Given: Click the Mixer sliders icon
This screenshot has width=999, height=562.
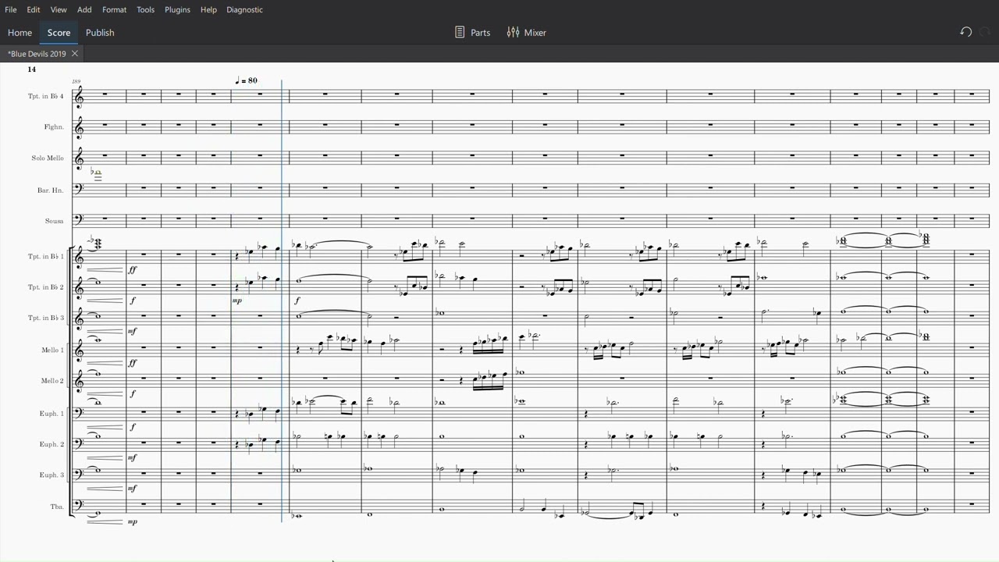Looking at the screenshot, I should coord(513,33).
